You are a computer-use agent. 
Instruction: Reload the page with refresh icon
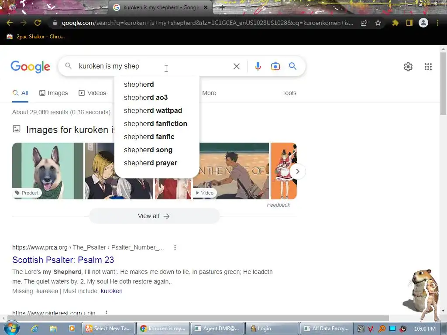tap(38, 23)
